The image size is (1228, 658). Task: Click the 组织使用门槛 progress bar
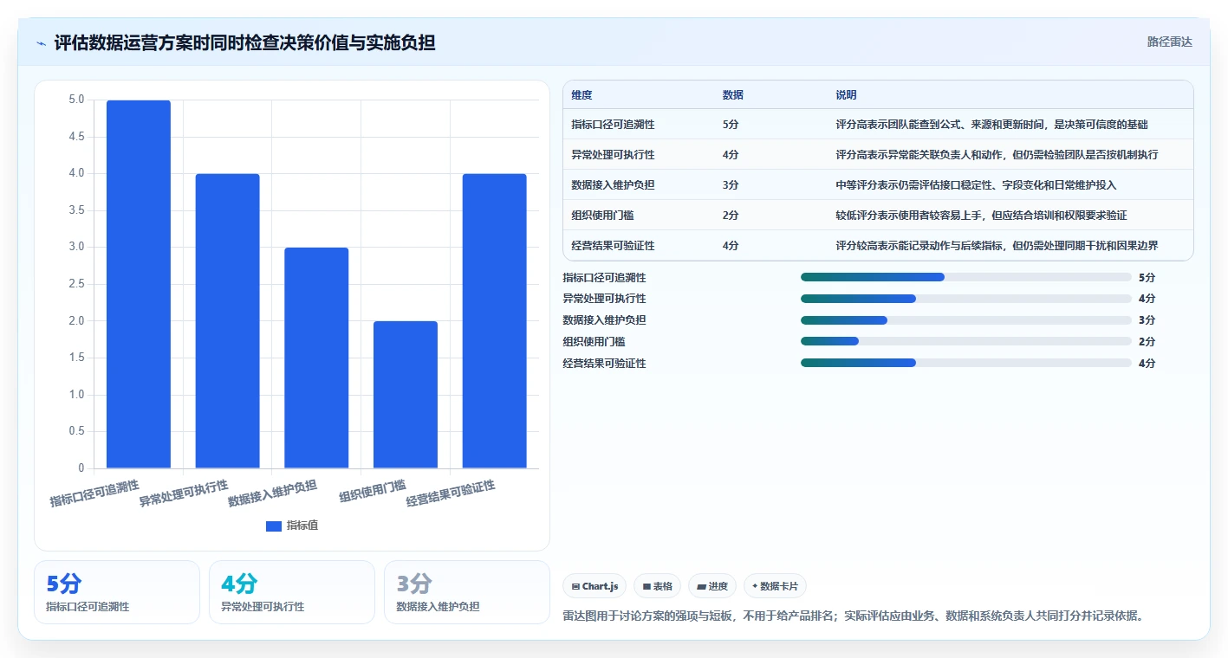coord(966,342)
